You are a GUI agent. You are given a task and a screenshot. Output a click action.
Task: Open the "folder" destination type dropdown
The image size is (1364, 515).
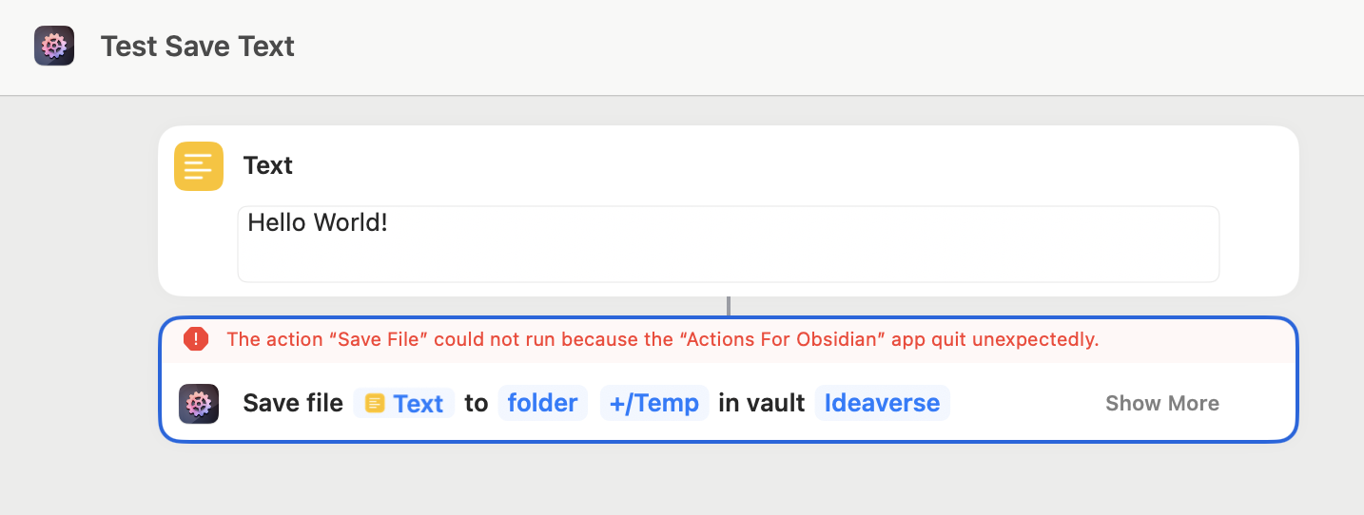click(542, 403)
